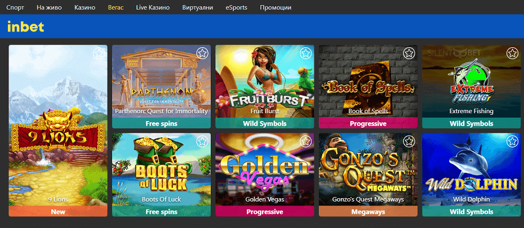Favorite the 9 Lions game star
Screen dimensions: 524x228
(x=99, y=53)
